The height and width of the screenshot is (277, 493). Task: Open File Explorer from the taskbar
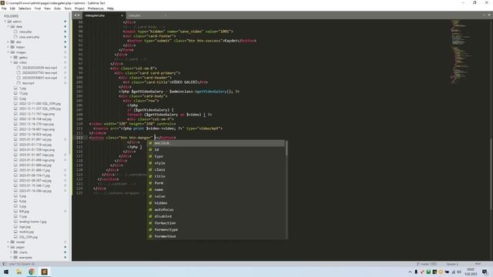point(18,272)
